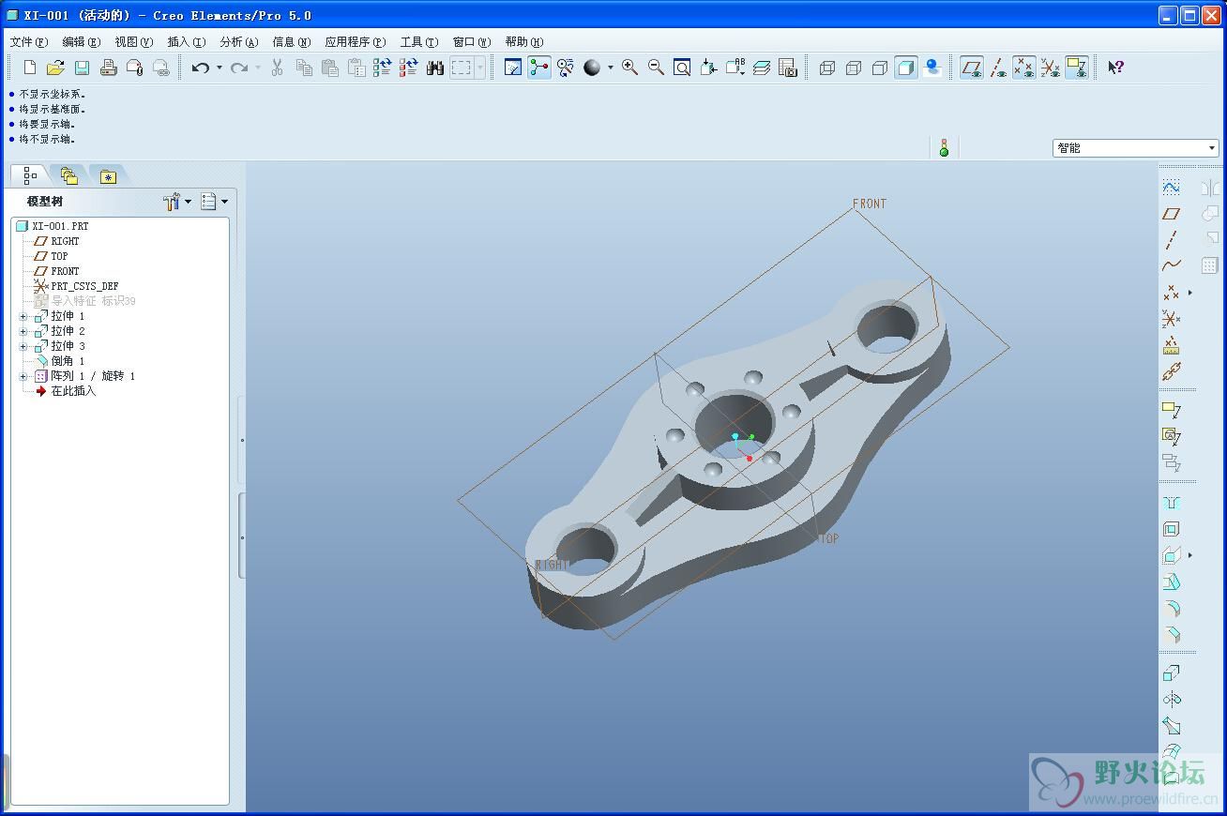Expand the 拉伸 1 feature node
Viewport: 1227px width, 816px height.
coord(23,317)
